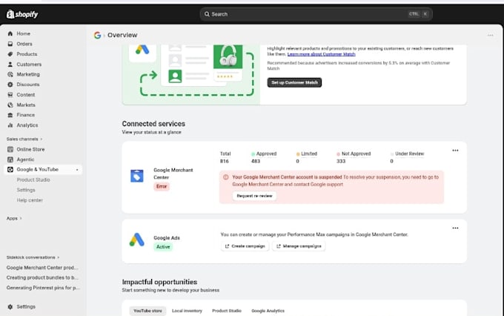This screenshot has height=316, width=504.
Task: Expand the Sales channels section
Action: click(x=24, y=139)
